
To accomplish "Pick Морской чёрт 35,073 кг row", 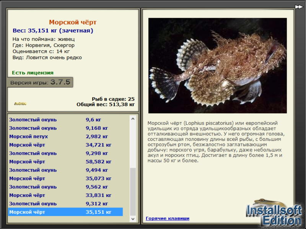I will (65, 178).
